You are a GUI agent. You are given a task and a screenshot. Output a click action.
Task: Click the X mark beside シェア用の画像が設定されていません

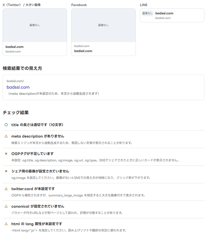6,171
